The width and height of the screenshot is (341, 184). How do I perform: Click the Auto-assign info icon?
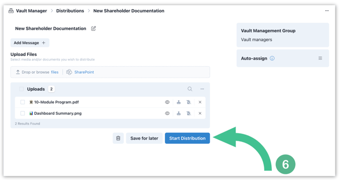coord(272,58)
